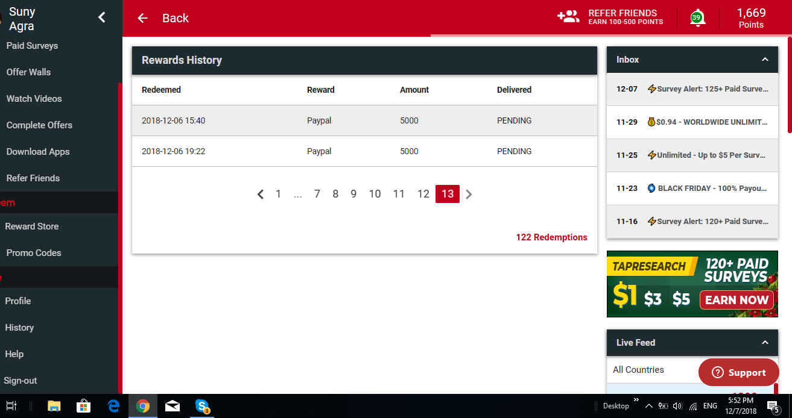Go to pagination page 8
The image size is (792, 418).
pyautogui.click(x=335, y=194)
